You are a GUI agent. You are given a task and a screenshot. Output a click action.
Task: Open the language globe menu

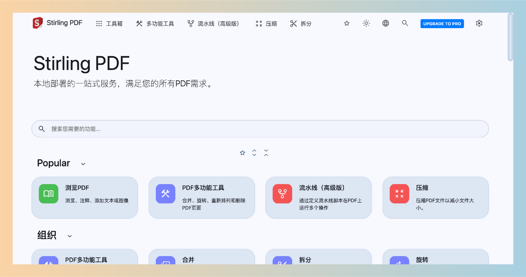pyautogui.click(x=386, y=23)
